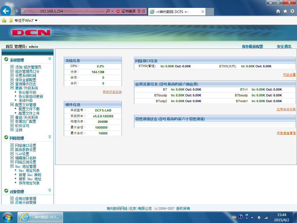
Task: Click the volume speaker tray icon
Action: 259,217
